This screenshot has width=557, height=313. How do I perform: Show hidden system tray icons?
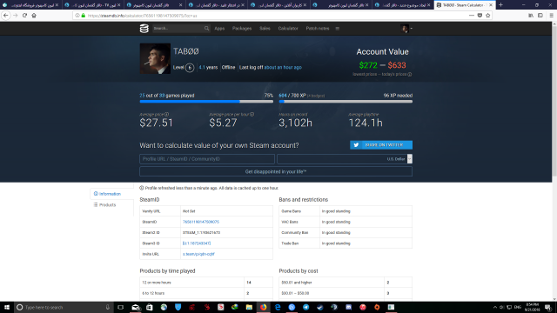495,307
